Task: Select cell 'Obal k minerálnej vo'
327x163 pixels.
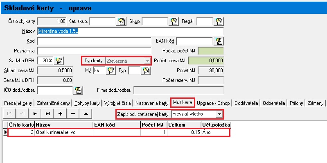Action: 63,132
